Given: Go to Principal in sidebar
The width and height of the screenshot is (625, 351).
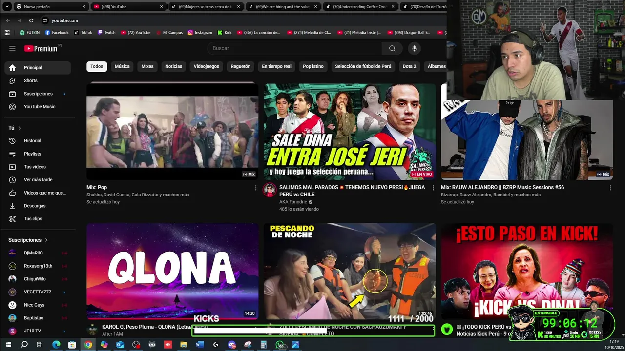Looking at the screenshot, I should [x=38, y=68].
